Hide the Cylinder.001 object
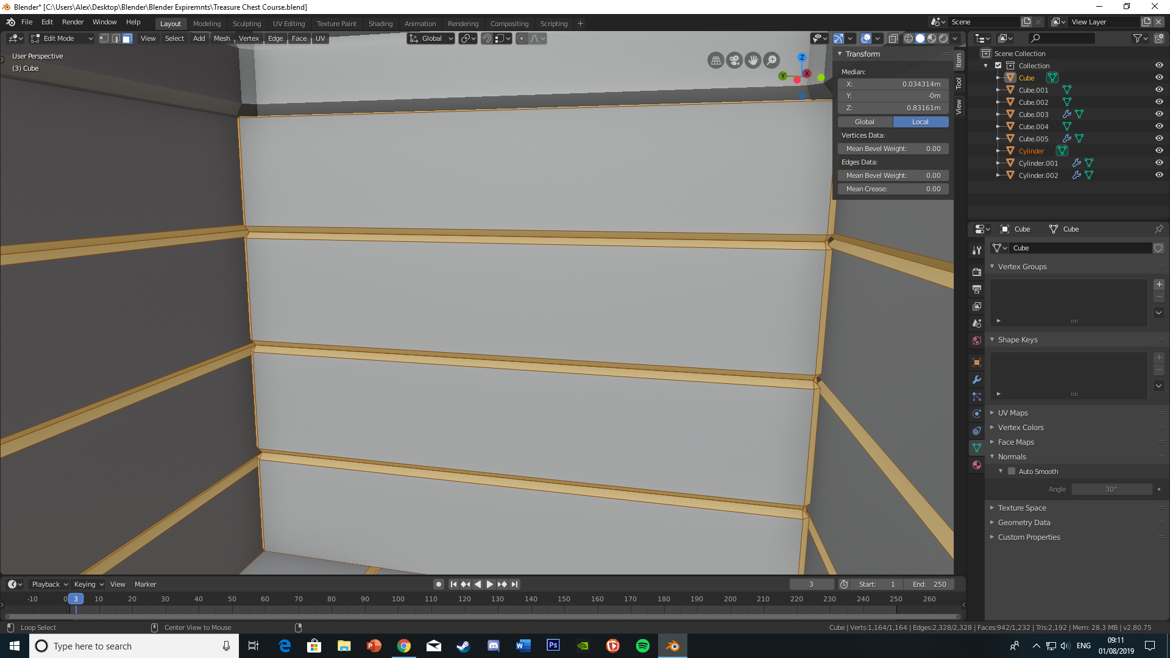Screen dimensions: 1170x658 1160,163
